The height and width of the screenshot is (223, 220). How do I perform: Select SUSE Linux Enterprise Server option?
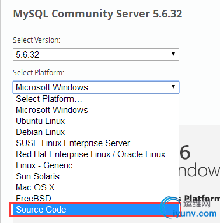(96, 143)
